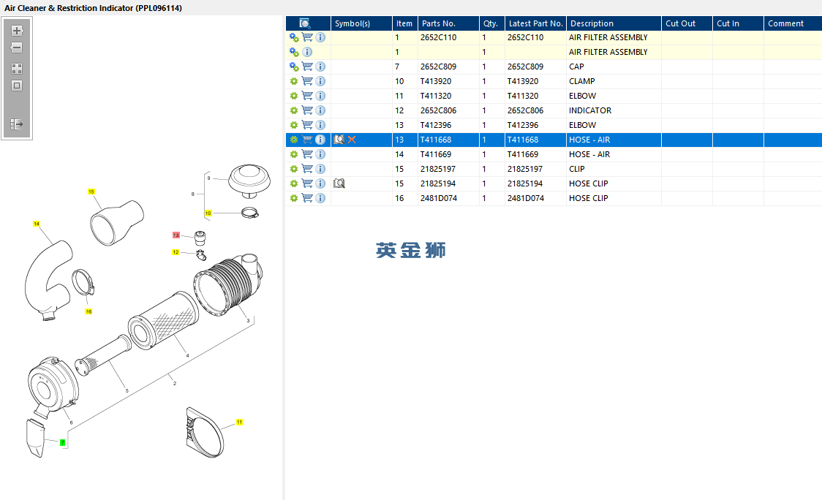Sort by the Parts No. column header
Image resolution: width=822 pixels, height=500 pixels.
point(448,23)
